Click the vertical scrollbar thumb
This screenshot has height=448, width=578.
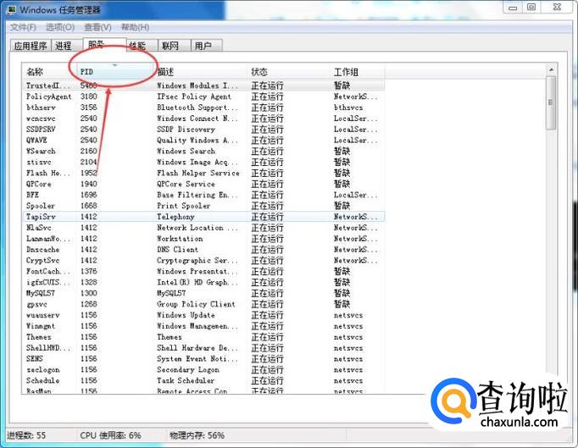click(551, 102)
